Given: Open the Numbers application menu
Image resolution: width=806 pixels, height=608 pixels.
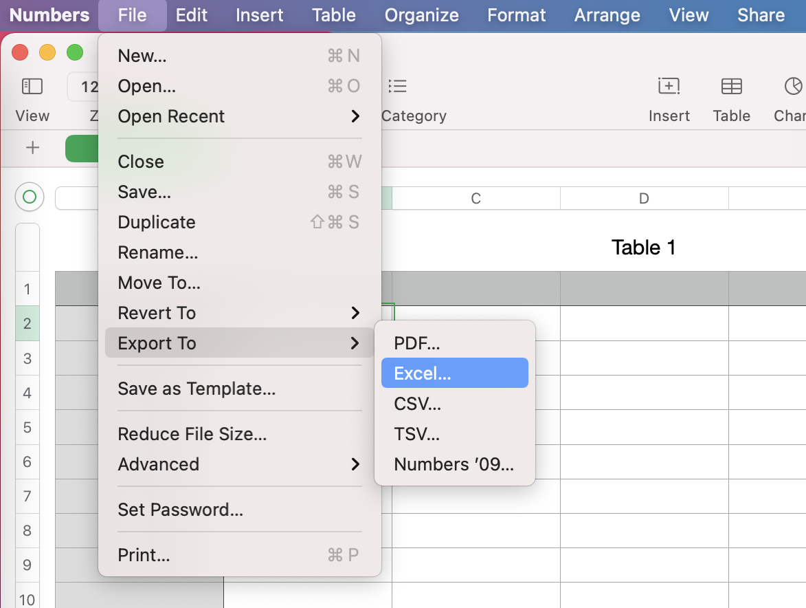Looking at the screenshot, I should pyautogui.click(x=49, y=15).
